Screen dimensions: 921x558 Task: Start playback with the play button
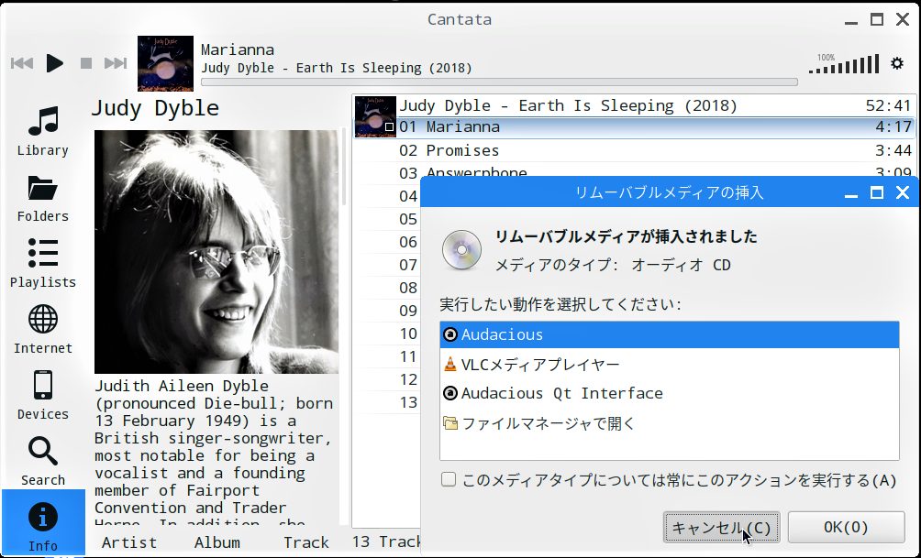(55, 63)
